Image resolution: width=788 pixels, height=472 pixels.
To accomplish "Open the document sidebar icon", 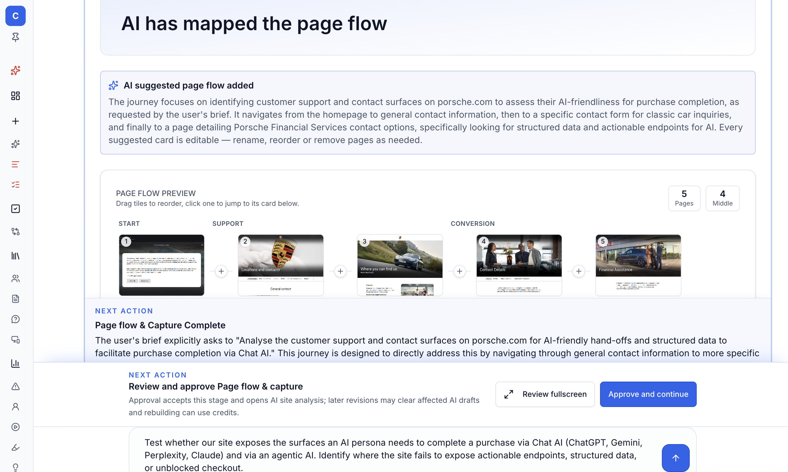I will pos(15,299).
